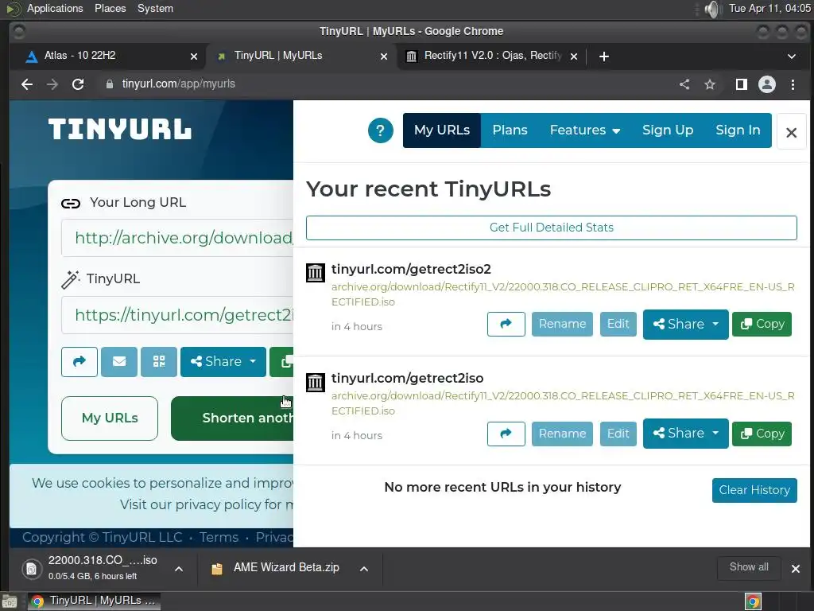814x611 pixels.
Task: Open the System menu
Action: pos(155,9)
